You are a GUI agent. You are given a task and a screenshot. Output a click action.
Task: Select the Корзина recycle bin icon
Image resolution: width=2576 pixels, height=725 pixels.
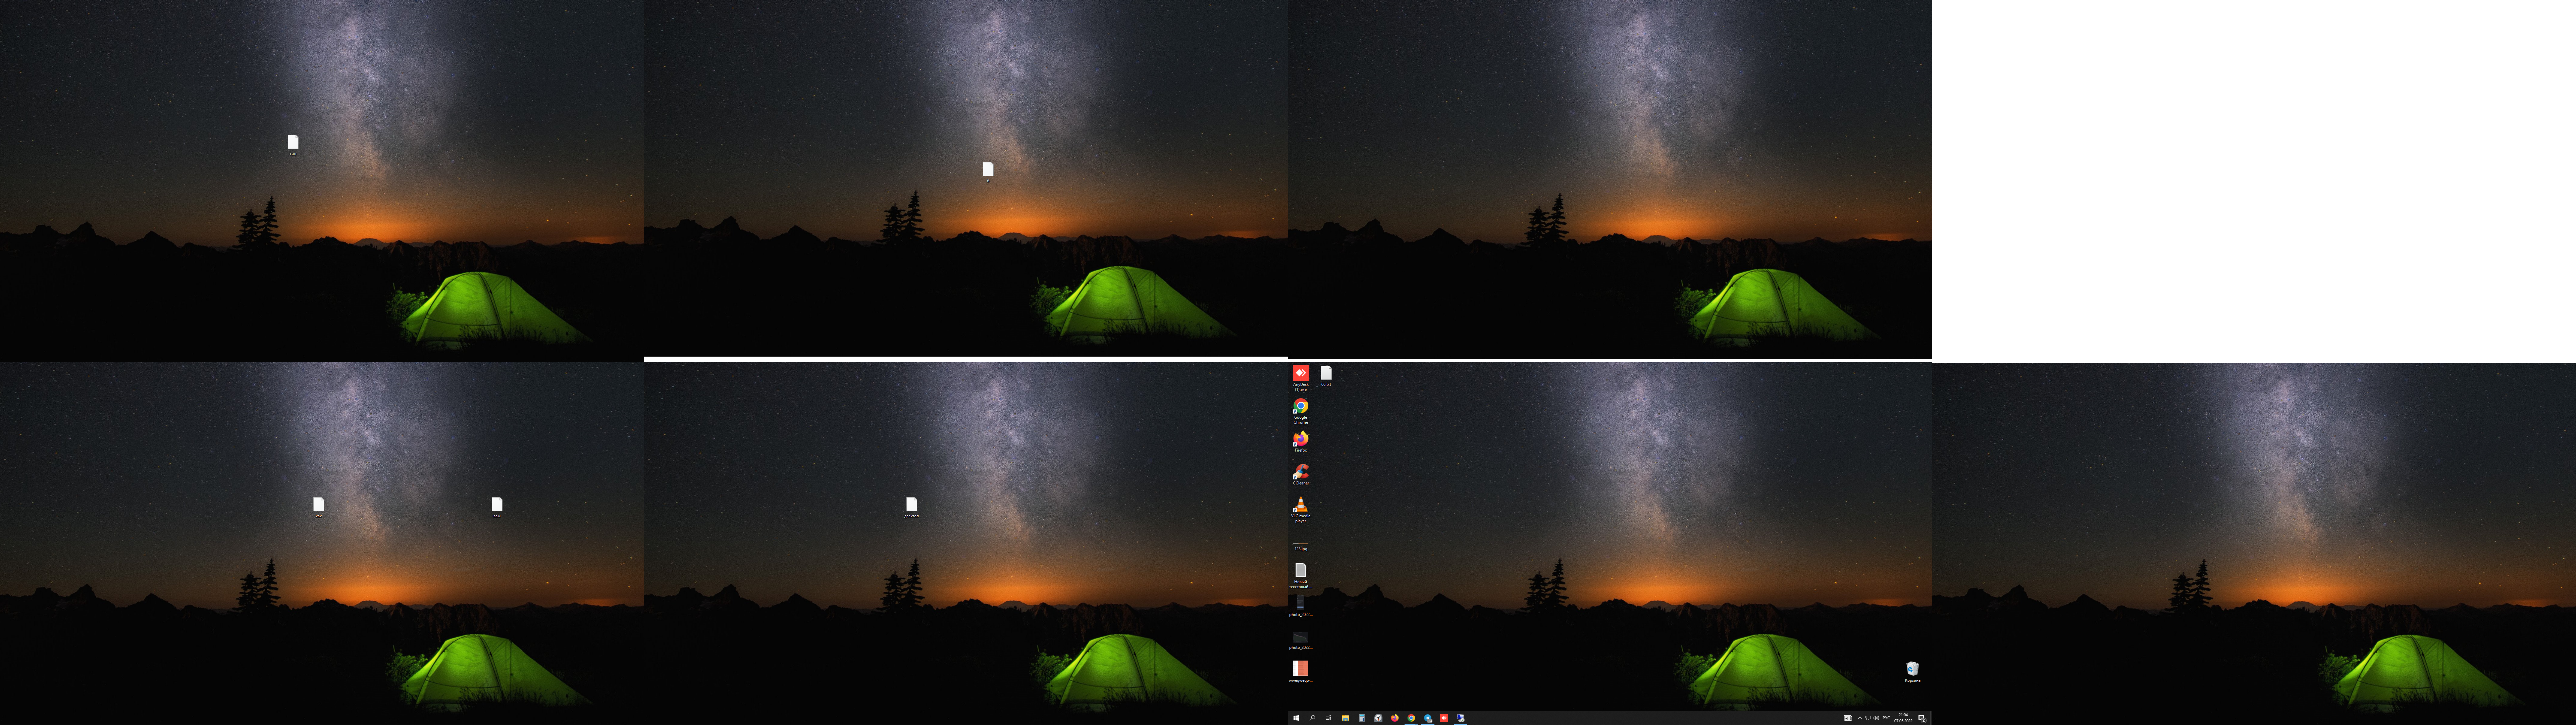click(1912, 671)
